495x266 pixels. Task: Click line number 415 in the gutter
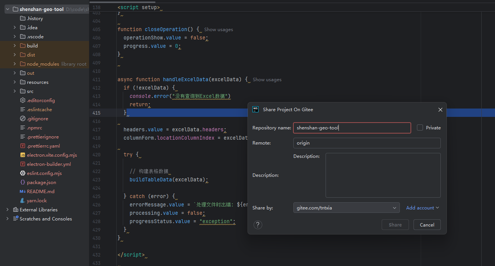point(97,113)
